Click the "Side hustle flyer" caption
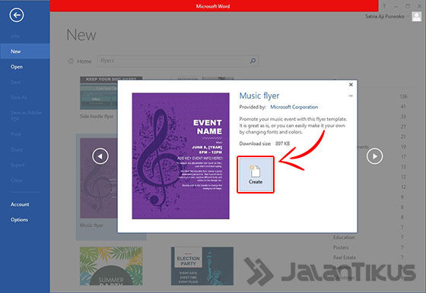 tap(97, 117)
